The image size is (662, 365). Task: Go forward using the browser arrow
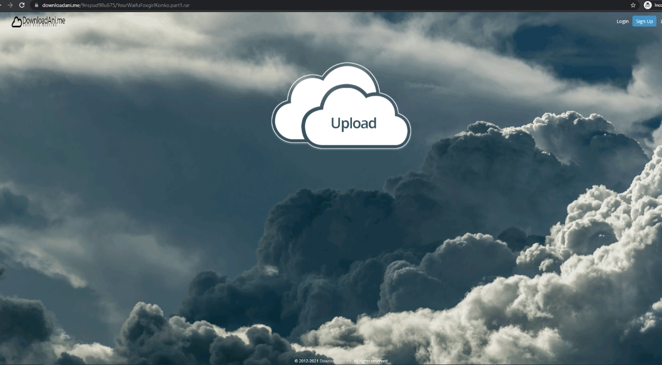click(9, 5)
